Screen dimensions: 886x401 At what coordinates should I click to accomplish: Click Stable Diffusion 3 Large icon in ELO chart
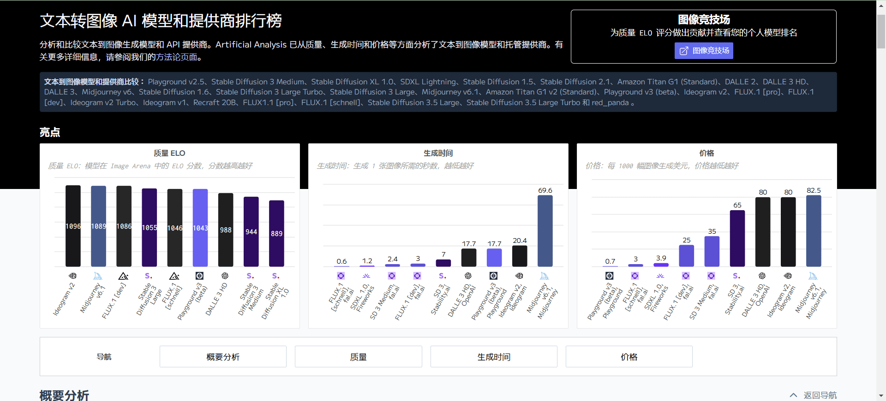tap(149, 276)
